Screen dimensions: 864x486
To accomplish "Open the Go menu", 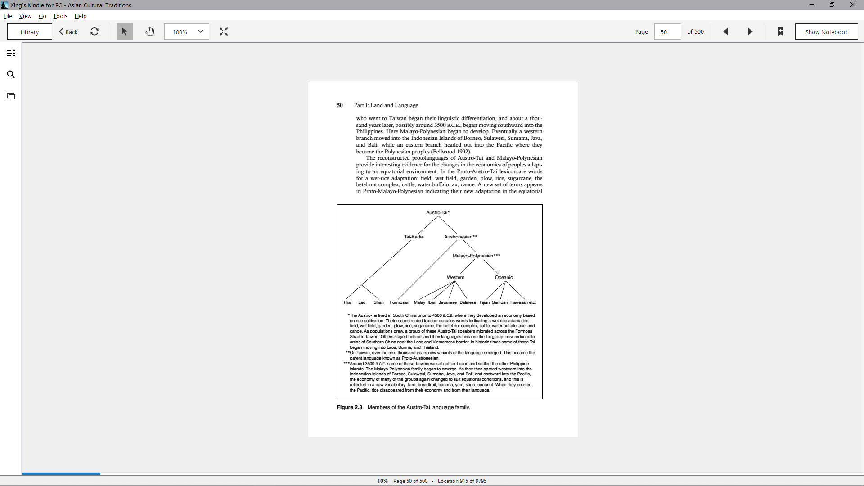I will 42,16.
